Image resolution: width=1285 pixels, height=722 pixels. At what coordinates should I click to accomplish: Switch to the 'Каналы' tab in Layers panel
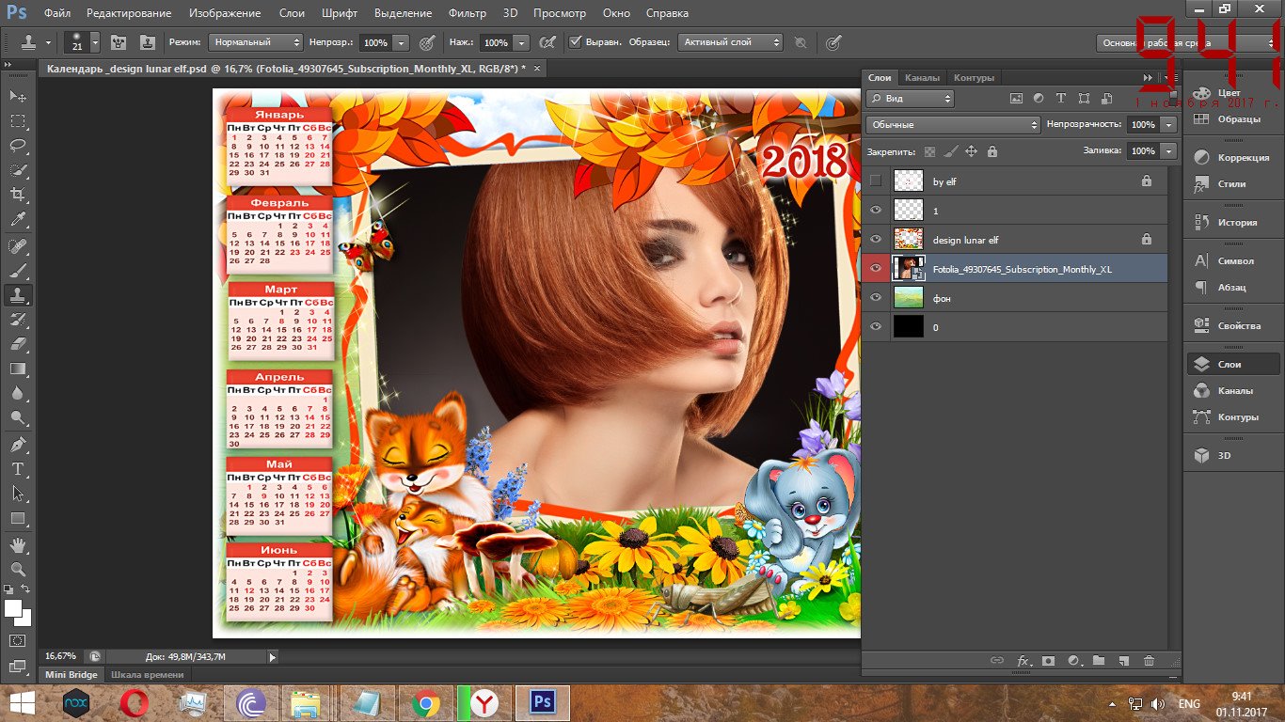[922, 77]
